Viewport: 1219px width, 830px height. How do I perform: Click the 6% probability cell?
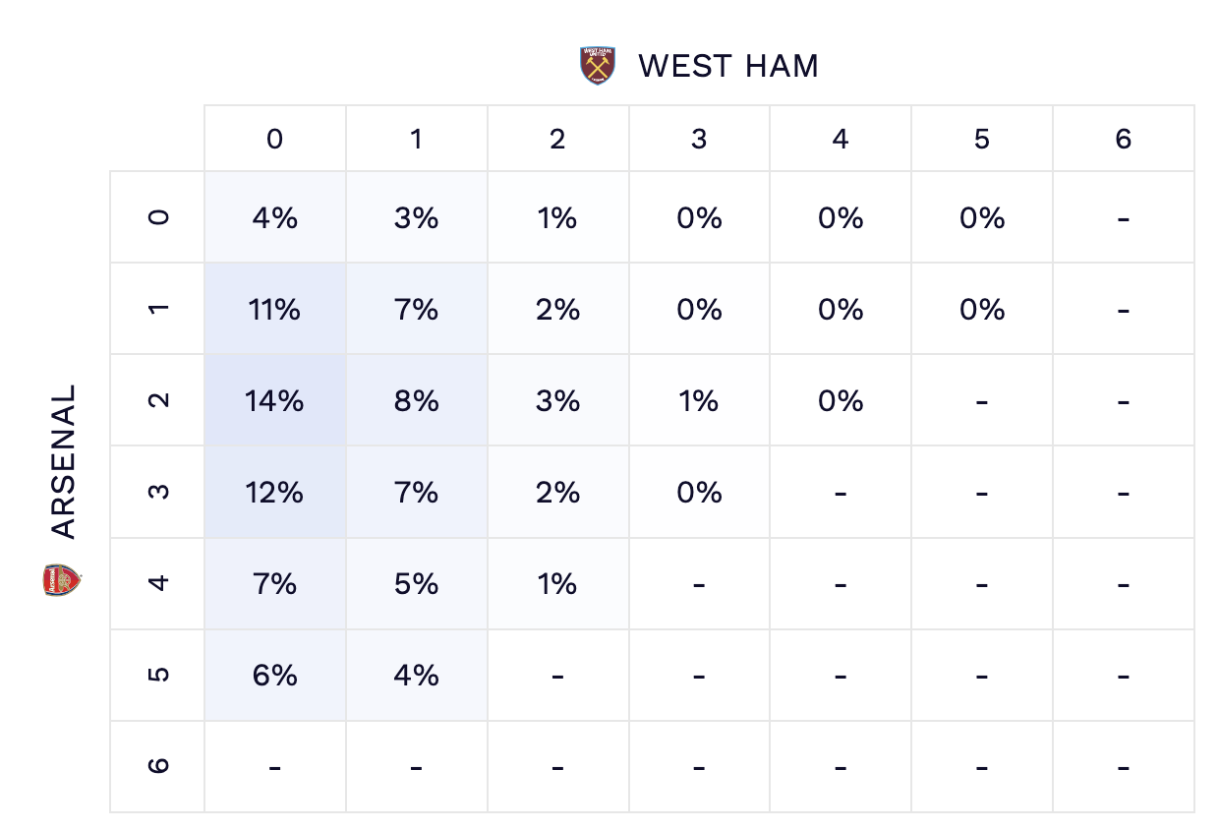[274, 676]
